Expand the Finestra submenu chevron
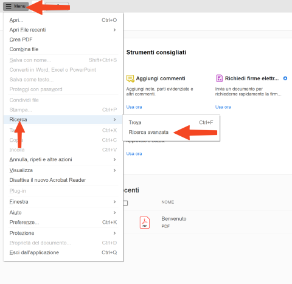 tap(114, 202)
